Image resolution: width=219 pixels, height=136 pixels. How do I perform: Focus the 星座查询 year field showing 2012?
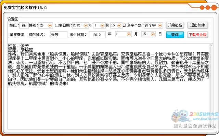point(97,35)
